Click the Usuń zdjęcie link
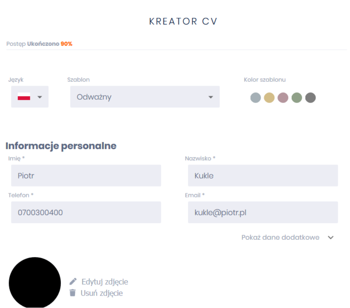The image size is (350, 308). coord(101,293)
